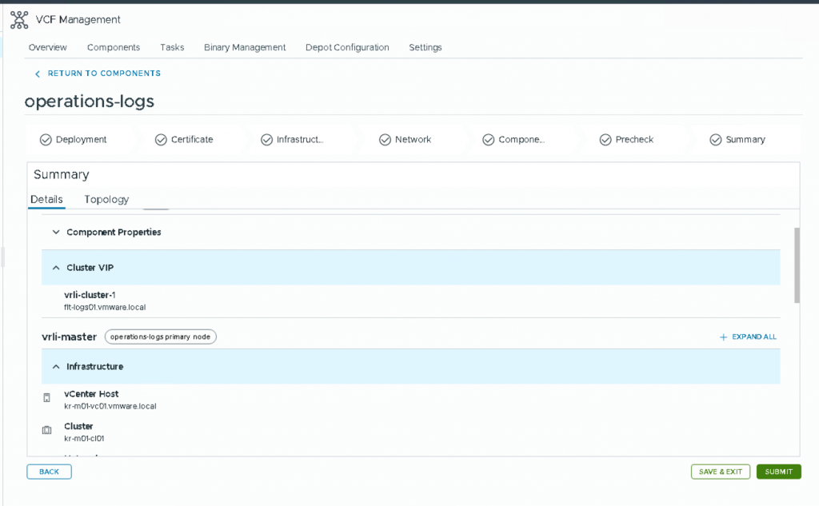Click the Summary step checkmark icon

(716, 140)
